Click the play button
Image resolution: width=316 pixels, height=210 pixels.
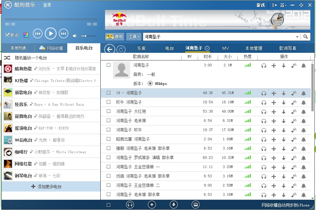(51, 34)
